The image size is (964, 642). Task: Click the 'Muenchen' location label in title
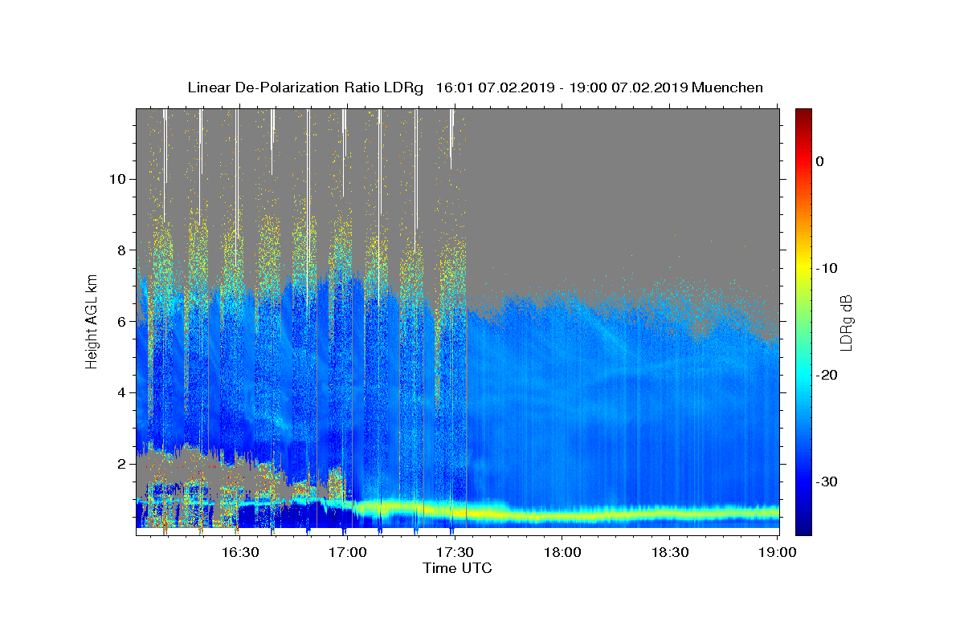(727, 87)
